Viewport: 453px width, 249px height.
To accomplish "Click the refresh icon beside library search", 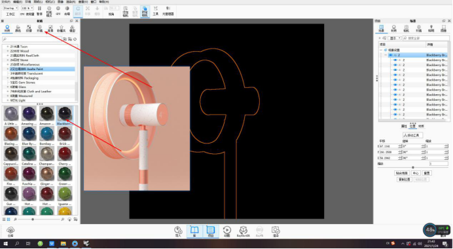I will [75, 39].
